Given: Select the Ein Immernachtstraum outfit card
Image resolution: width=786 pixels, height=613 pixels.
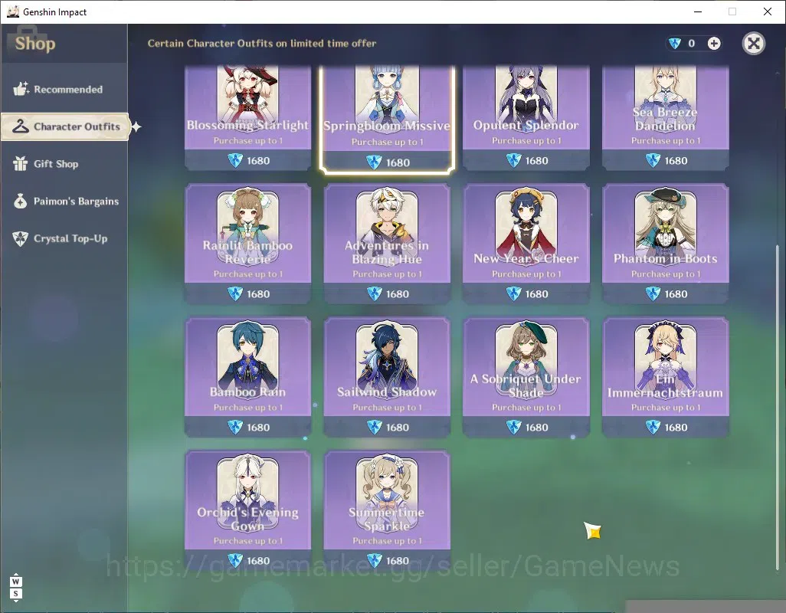Looking at the screenshot, I should 665,377.
